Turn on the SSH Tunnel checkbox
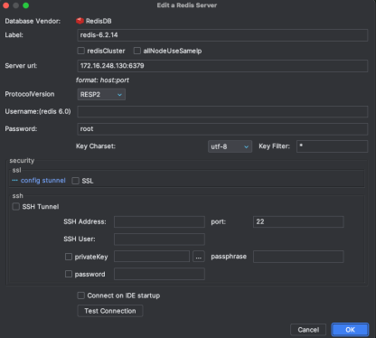 (x=16, y=206)
